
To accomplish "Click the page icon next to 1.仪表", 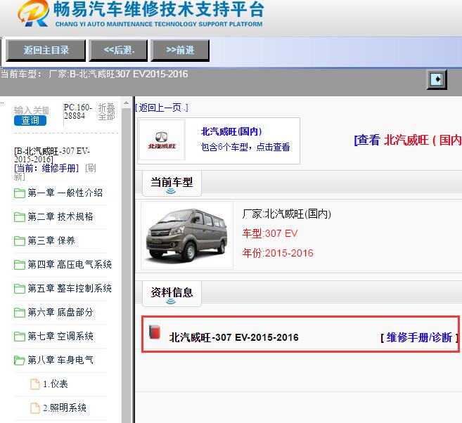I will 35,384.
